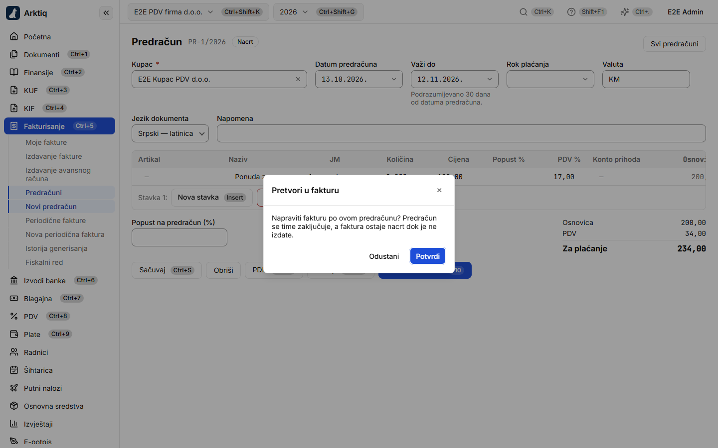The height and width of the screenshot is (448, 718).
Task: Close the Pretvori u fakturu dialog
Action: point(439,190)
